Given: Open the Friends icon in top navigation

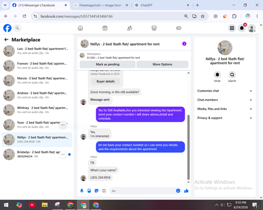Looking at the screenshot, I should (129, 28).
